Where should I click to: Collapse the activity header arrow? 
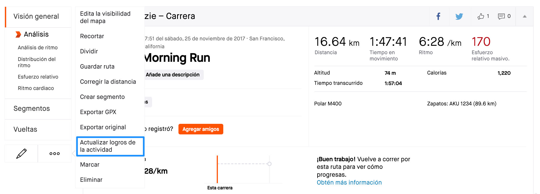point(525,16)
